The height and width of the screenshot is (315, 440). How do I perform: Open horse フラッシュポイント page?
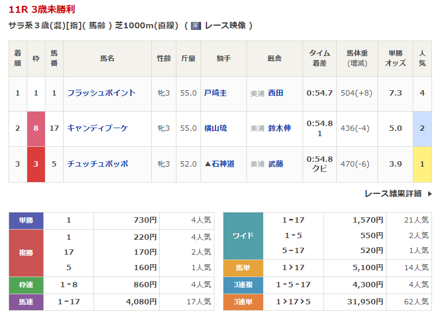[x=101, y=93]
